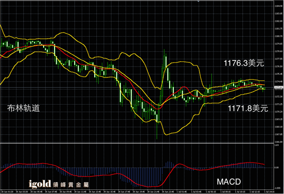
Task: Click the 1 Jul 14:15 time axis label
Action: (x=269, y=191)
